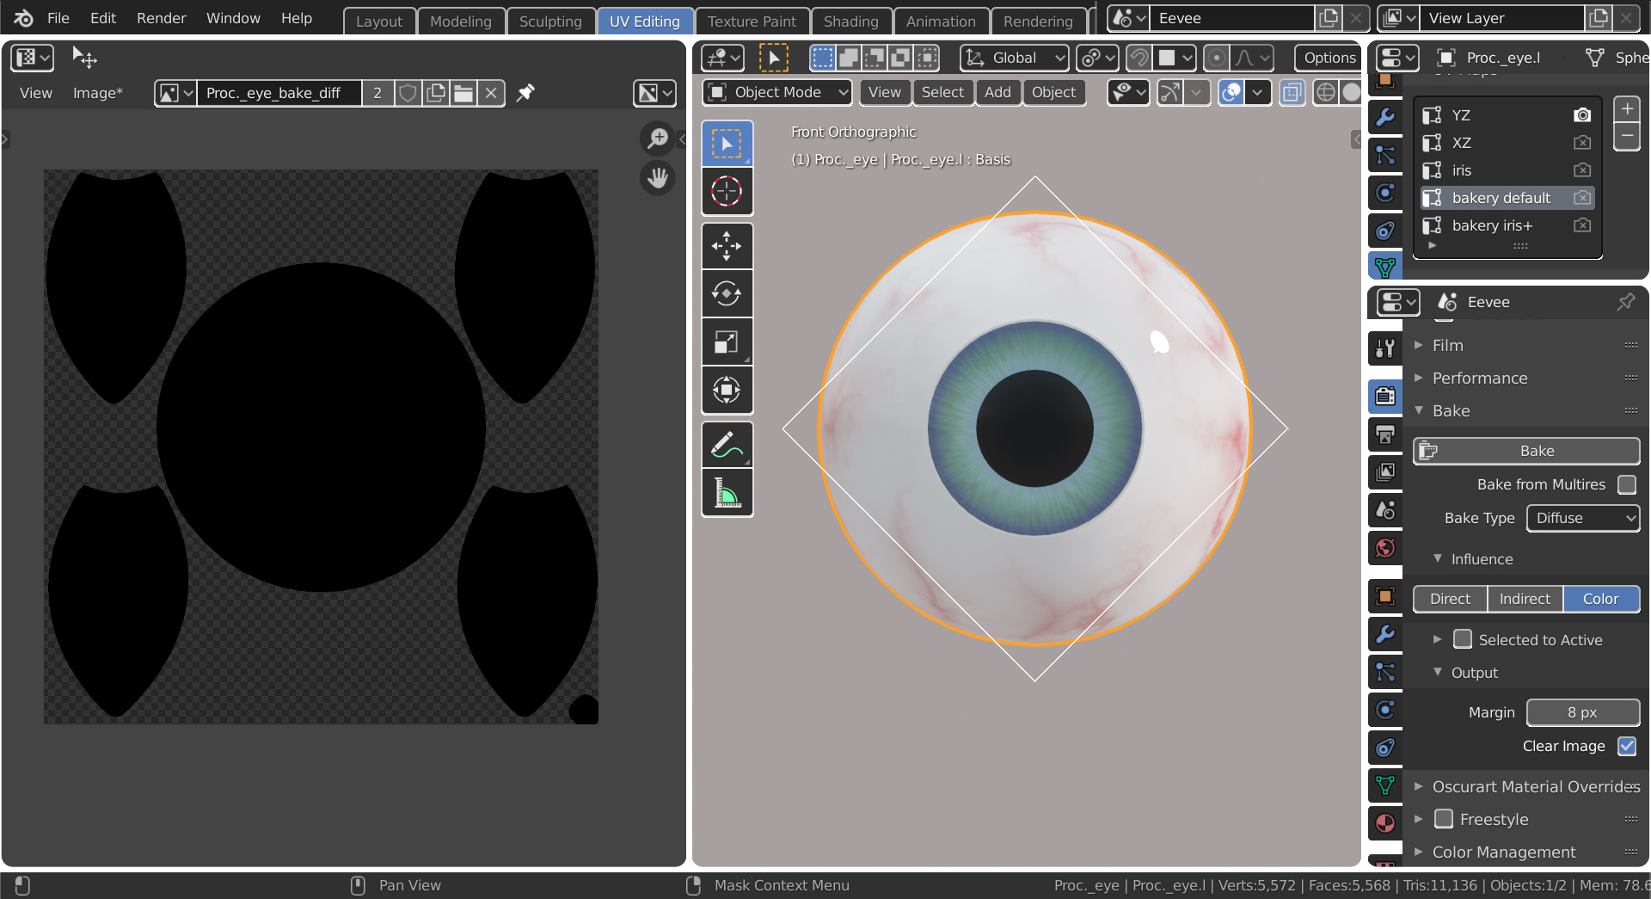This screenshot has width=1651, height=899.
Task: Activate the Rotate tool
Action: [727, 293]
